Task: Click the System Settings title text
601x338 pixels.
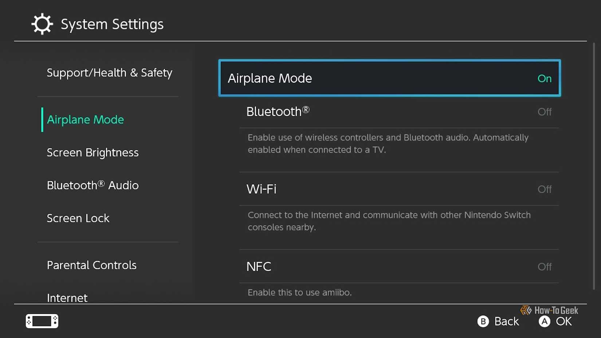Action: click(x=112, y=24)
